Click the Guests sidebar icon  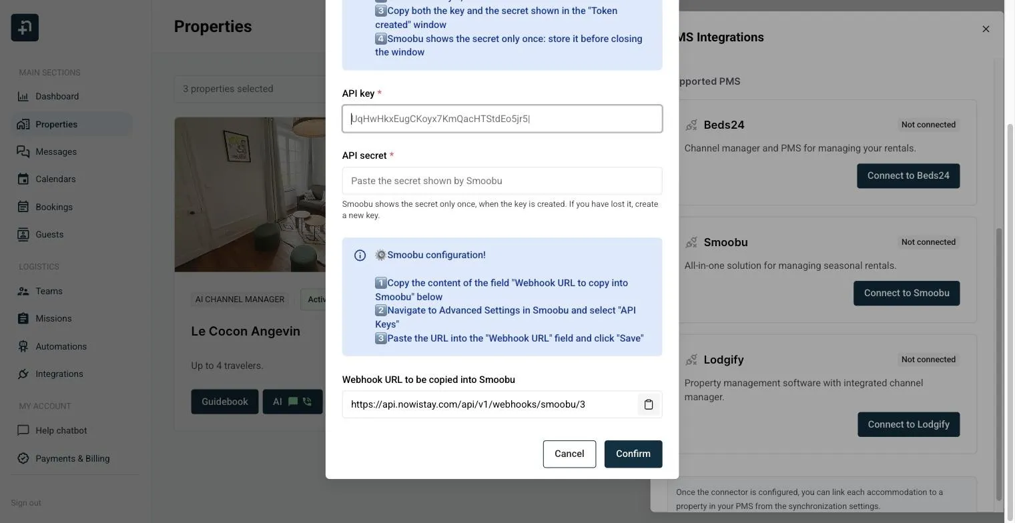click(23, 234)
